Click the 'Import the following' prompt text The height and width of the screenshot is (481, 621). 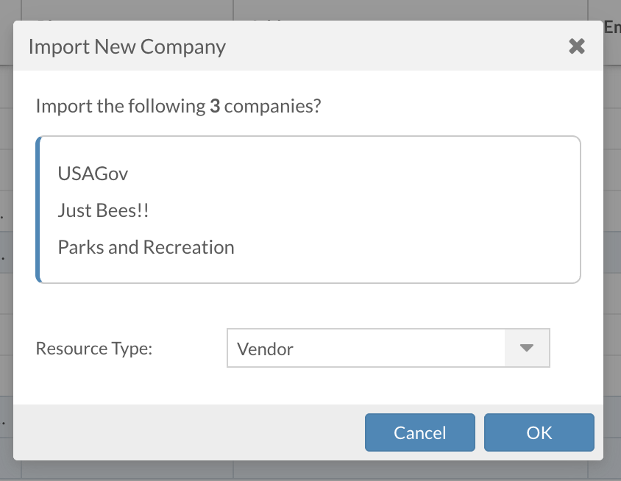pos(121,106)
